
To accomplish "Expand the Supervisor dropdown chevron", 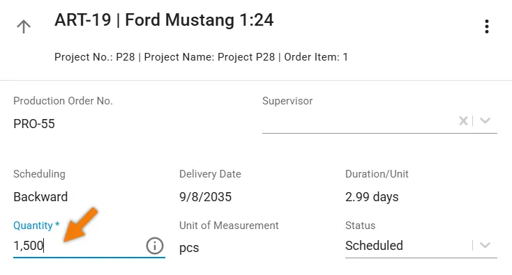I will [x=485, y=121].
